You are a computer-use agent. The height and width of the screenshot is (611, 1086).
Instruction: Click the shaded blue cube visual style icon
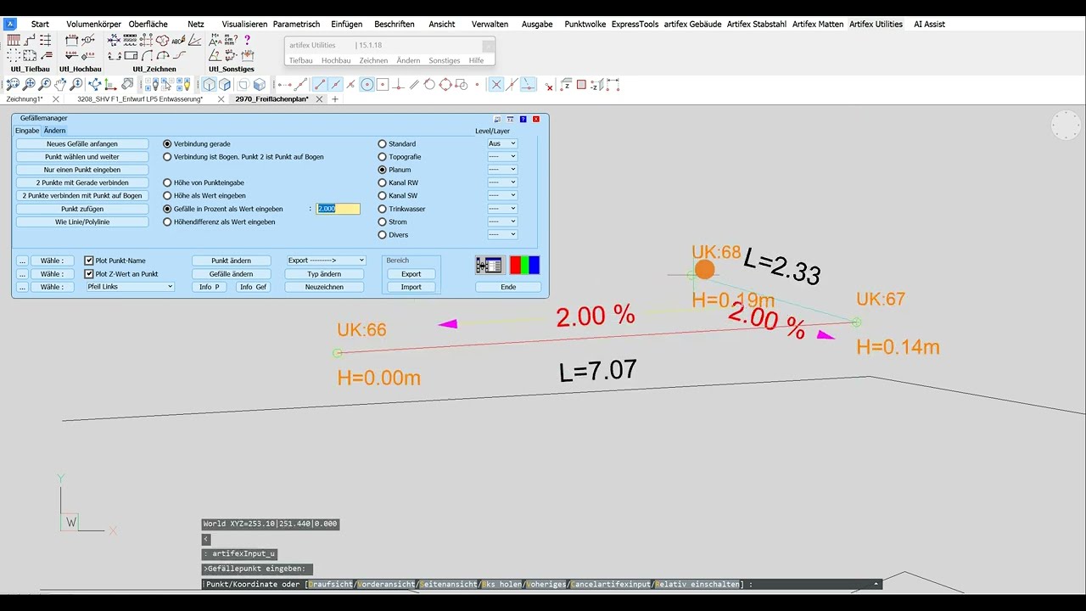[259, 85]
